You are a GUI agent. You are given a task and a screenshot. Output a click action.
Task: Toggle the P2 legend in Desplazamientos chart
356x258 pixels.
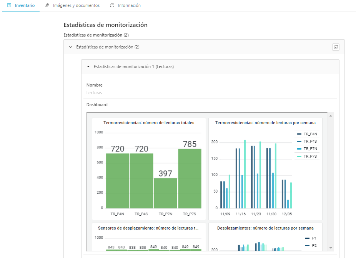[311, 246]
